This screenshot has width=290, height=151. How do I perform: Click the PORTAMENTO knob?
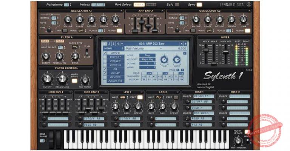[x=238, y=141]
